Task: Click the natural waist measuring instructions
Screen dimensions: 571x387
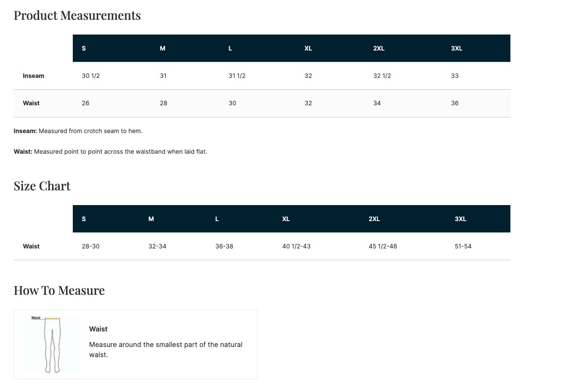Action: [166, 350]
